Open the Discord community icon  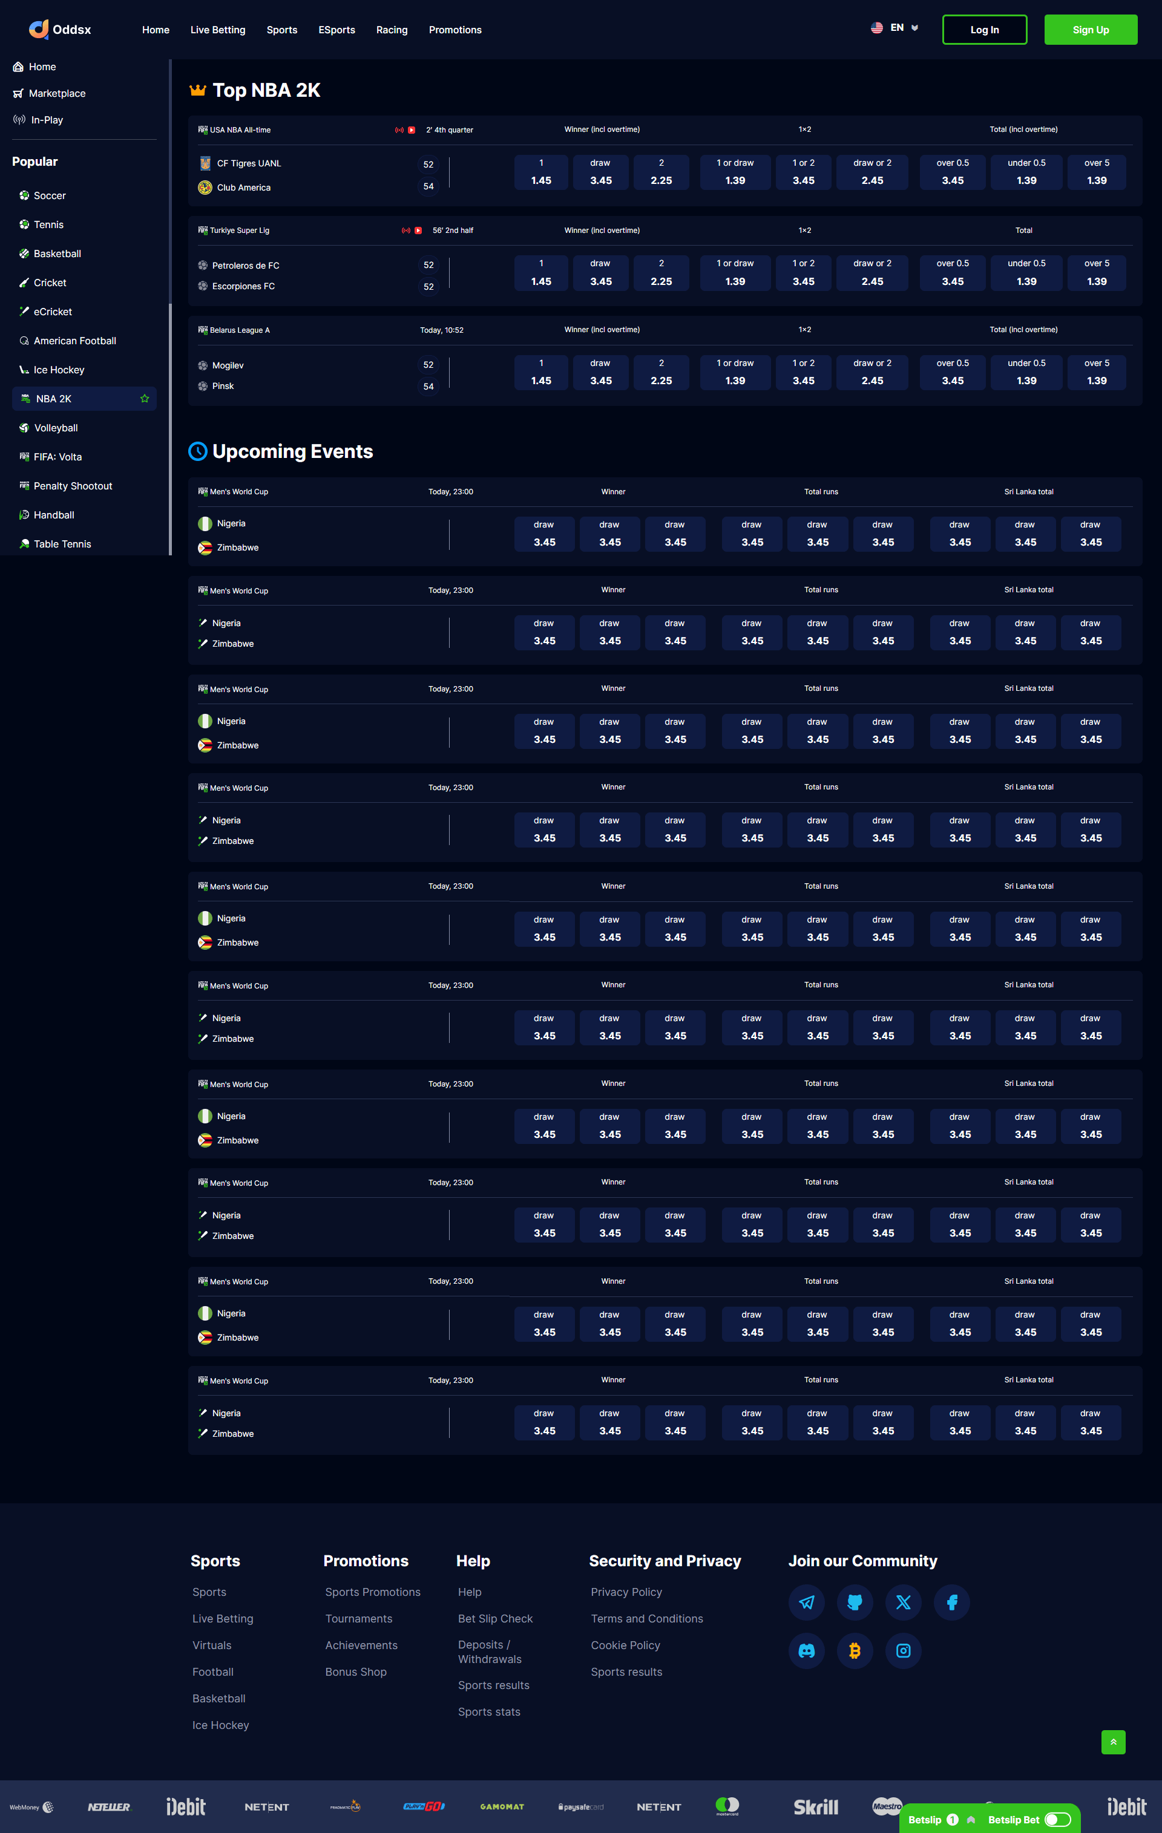806,1650
